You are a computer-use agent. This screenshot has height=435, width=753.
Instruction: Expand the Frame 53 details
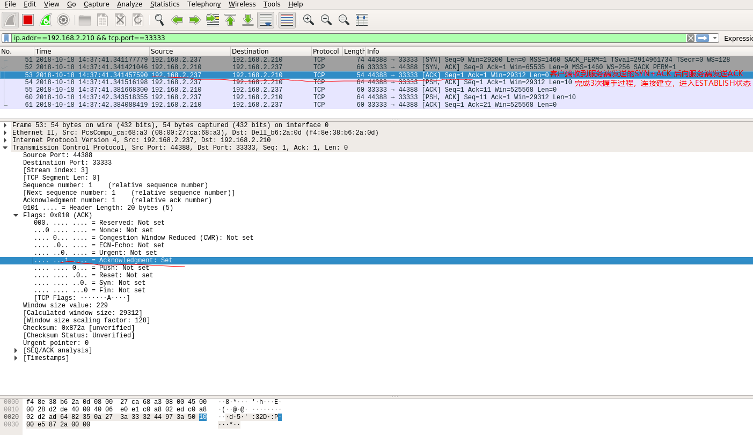pos(5,125)
